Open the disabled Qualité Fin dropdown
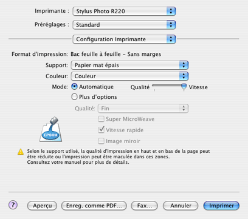The width and height of the screenshot is (248, 219). pyautogui.click(x=143, y=109)
